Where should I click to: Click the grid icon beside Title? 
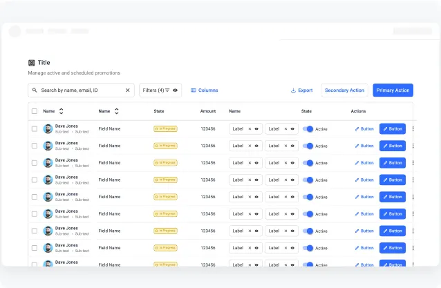pos(32,63)
